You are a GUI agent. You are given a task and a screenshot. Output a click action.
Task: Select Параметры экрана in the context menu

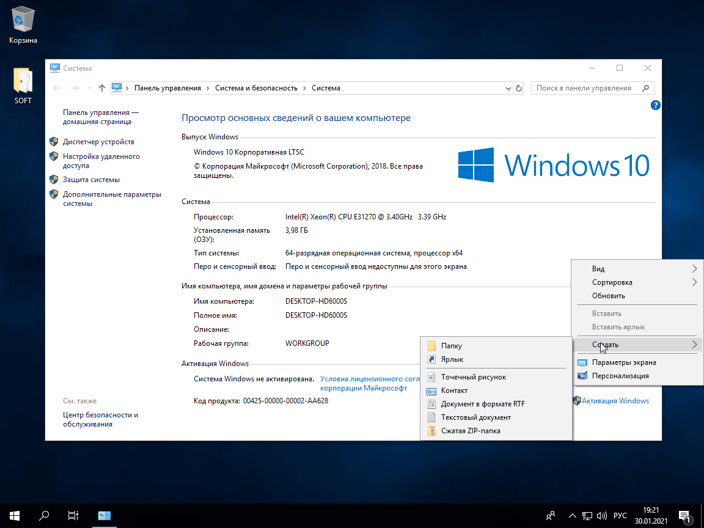(637, 363)
